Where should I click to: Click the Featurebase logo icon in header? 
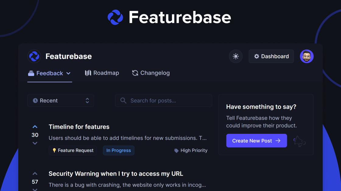(x=34, y=56)
